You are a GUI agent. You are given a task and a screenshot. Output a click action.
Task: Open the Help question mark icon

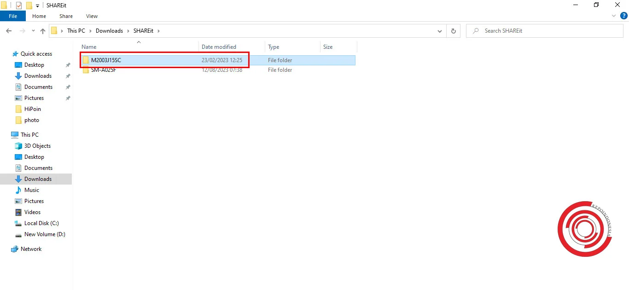(x=624, y=16)
